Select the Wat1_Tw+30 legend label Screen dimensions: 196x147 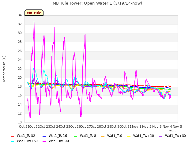tap(175, 136)
